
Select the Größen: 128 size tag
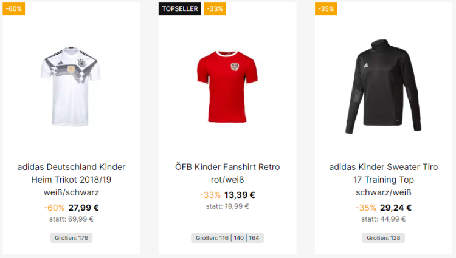click(x=383, y=238)
